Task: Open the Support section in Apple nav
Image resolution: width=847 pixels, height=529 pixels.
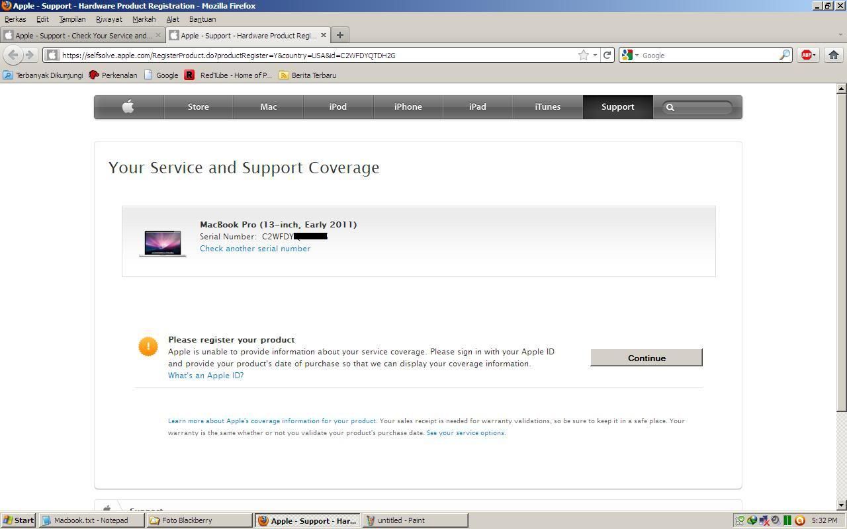Action: click(x=618, y=106)
